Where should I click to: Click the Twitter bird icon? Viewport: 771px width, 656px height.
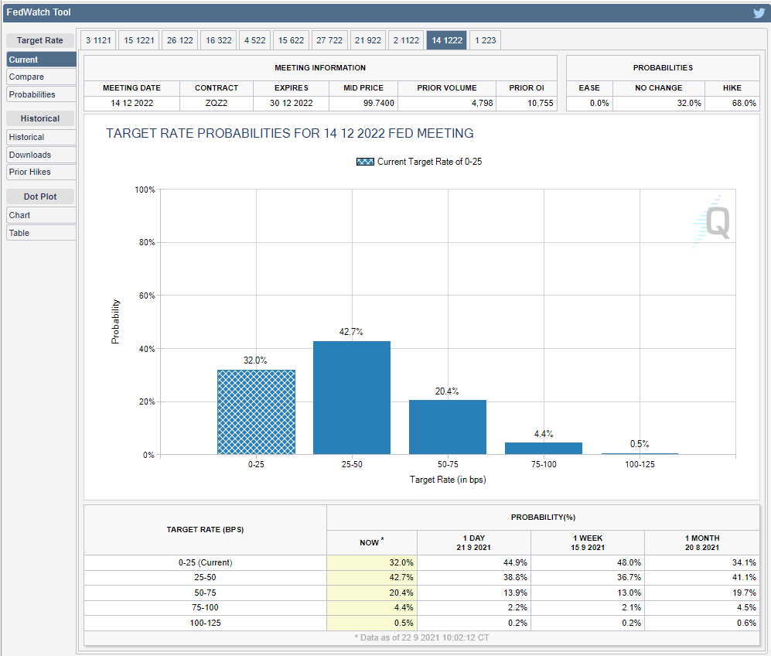click(759, 12)
